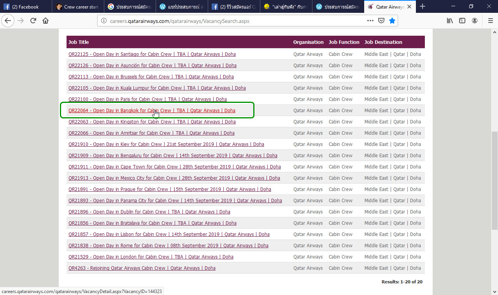Toggle the bookmark star for this page

click(392, 21)
